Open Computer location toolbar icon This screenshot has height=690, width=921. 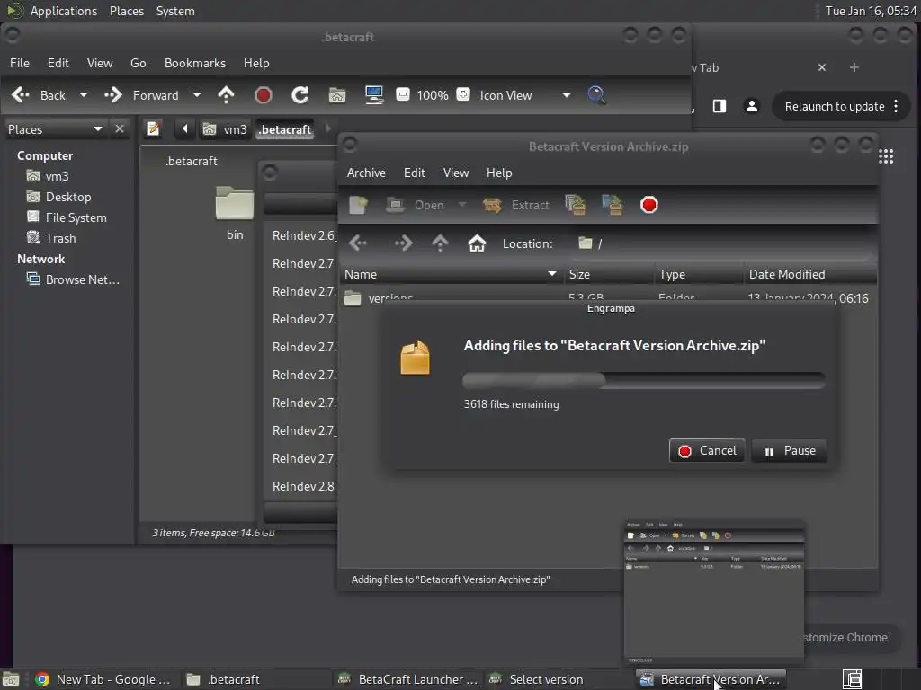[x=374, y=95]
